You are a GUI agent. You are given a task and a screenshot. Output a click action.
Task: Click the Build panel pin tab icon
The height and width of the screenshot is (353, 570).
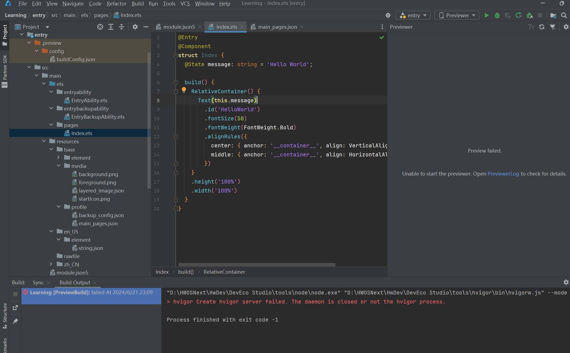tap(15, 321)
